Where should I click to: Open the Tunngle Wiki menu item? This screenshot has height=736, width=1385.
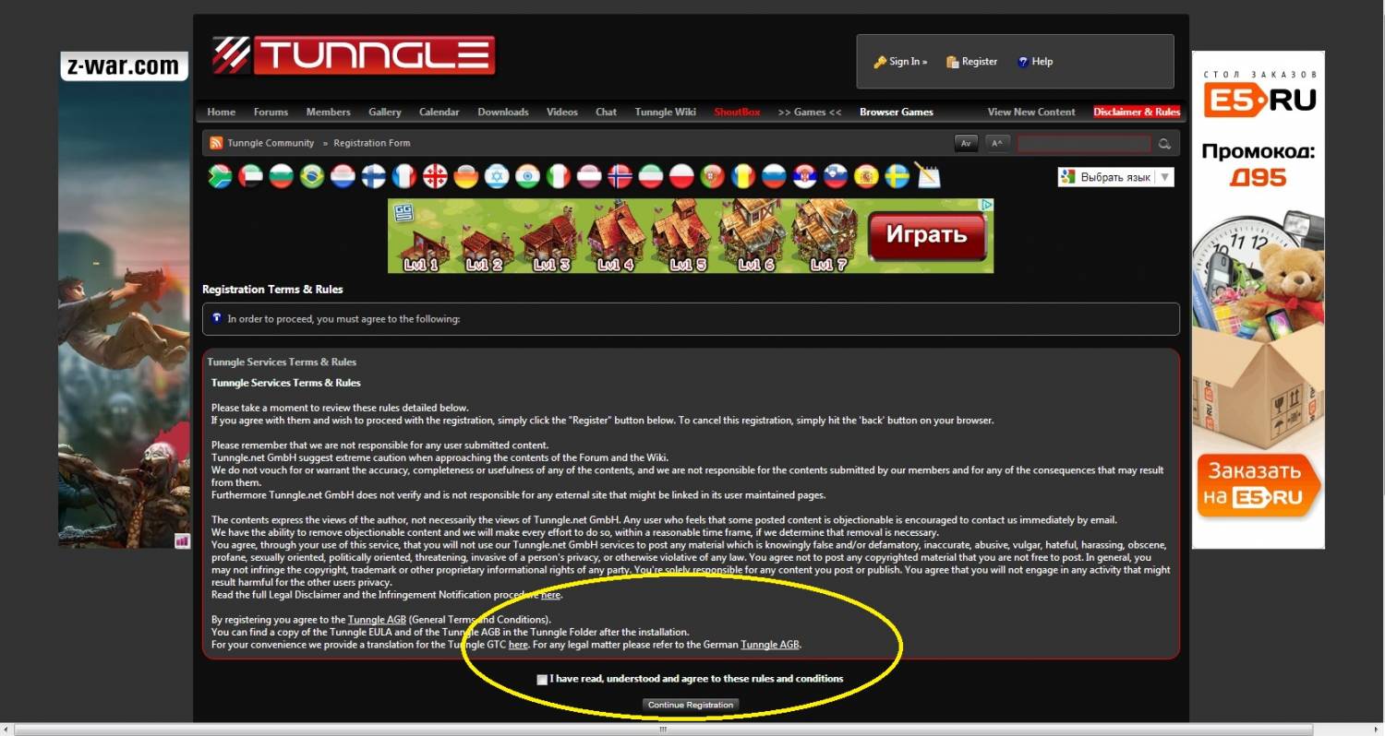[x=666, y=113]
